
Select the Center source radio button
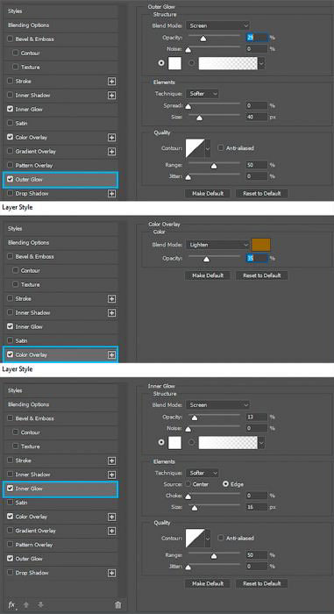point(188,484)
